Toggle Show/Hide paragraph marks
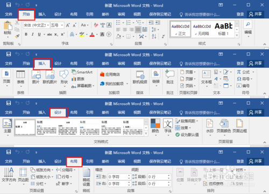 point(163,37)
